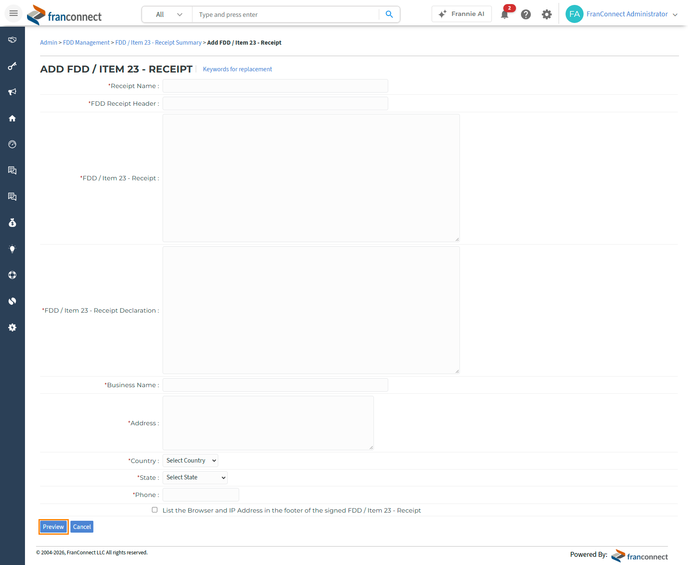
Task: Click into FDD / Item 23 - Receipt textarea
Action: click(311, 178)
